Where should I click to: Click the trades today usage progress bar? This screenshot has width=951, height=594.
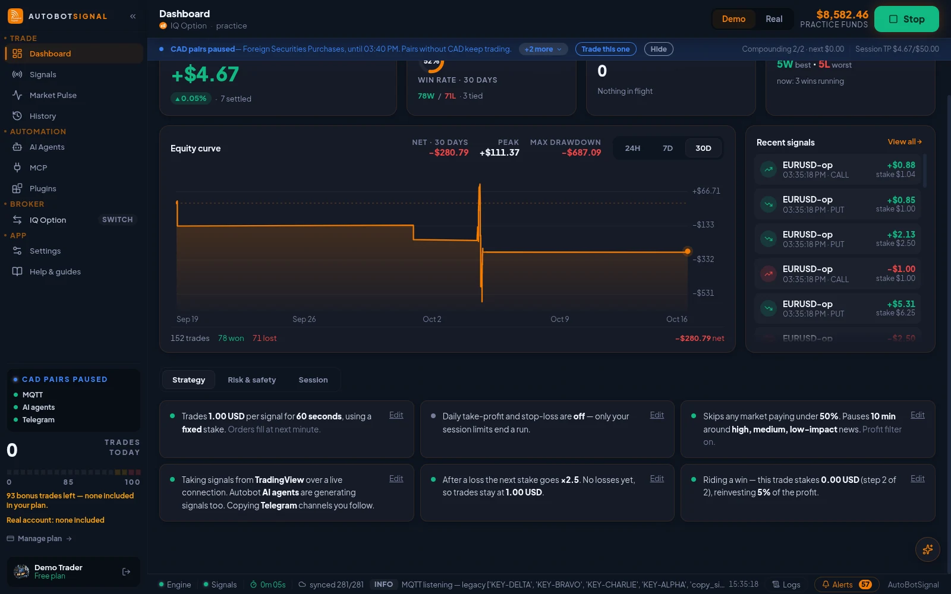click(74, 472)
